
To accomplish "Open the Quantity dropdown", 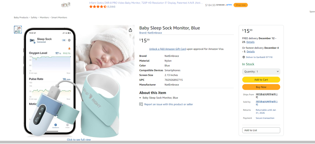I will click(x=261, y=72).
